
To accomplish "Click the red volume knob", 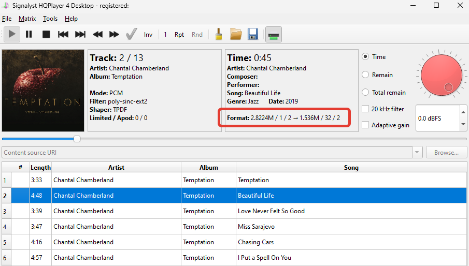I will click(442, 75).
